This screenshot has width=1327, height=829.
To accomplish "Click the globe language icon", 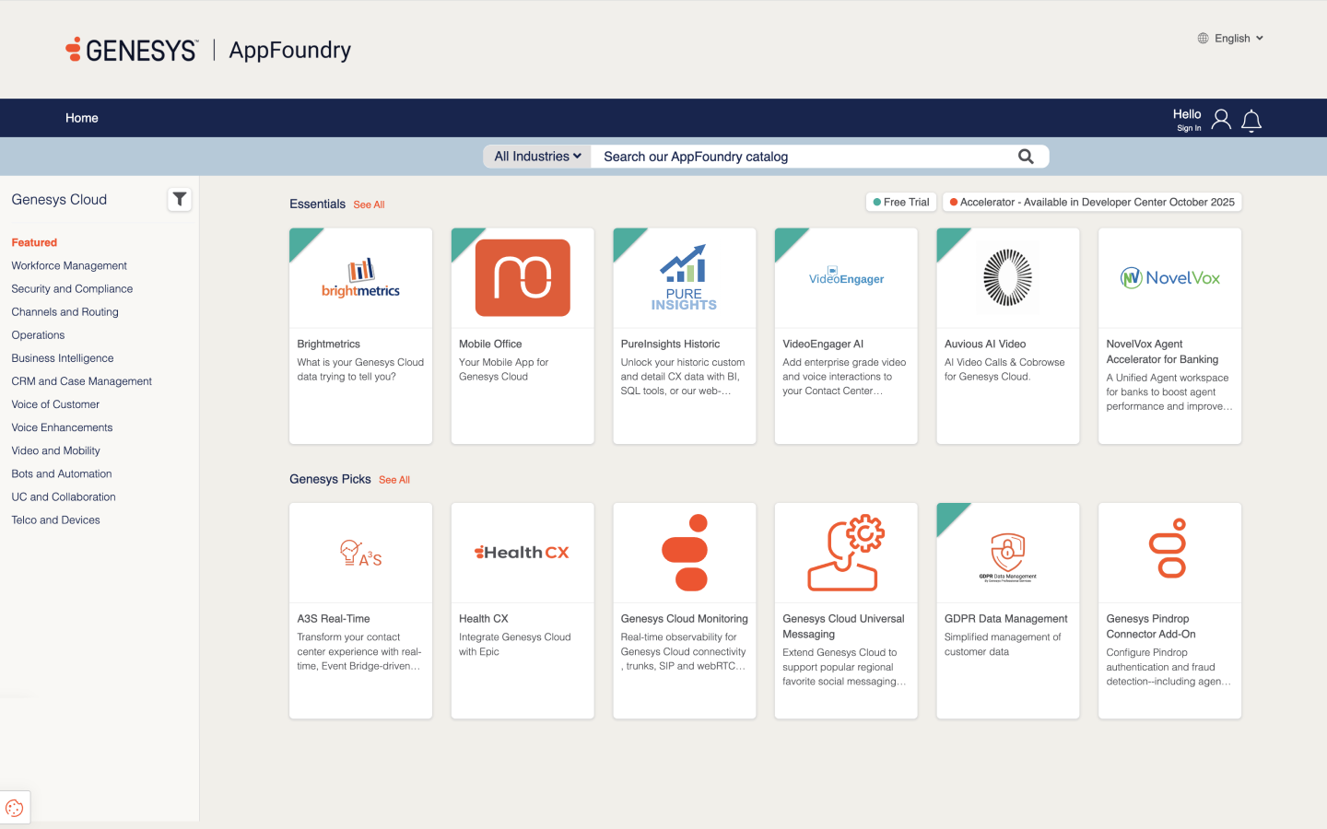I will (1203, 39).
